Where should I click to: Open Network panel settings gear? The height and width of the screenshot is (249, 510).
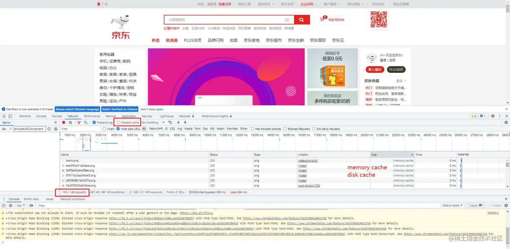point(506,122)
